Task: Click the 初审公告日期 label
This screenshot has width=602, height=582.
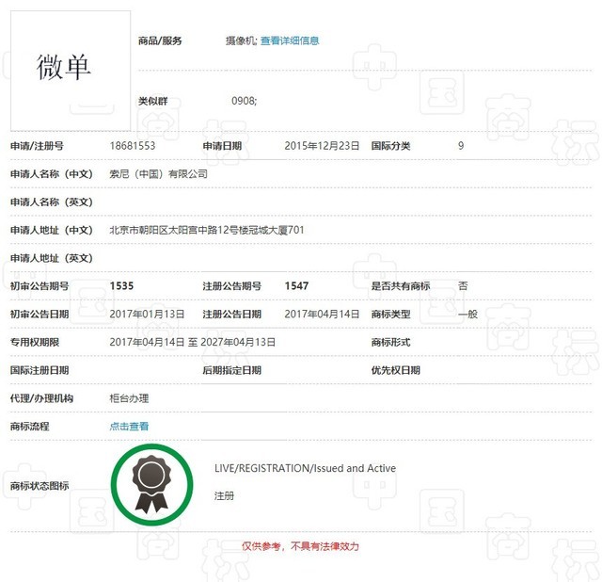Action: click(x=40, y=315)
